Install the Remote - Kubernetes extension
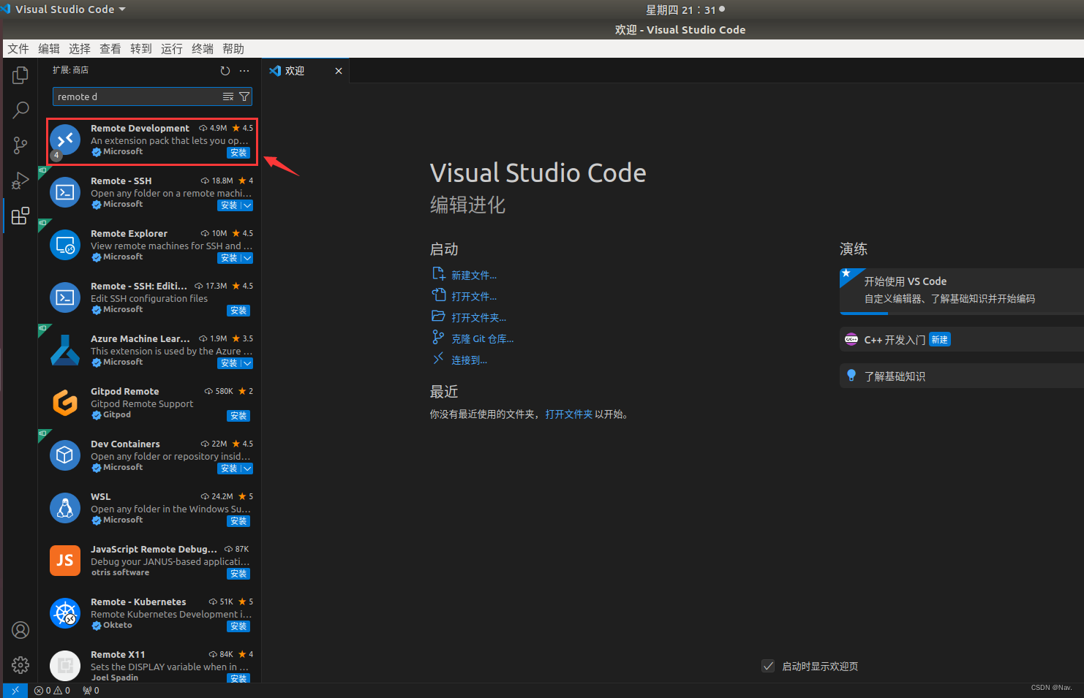 (238, 626)
